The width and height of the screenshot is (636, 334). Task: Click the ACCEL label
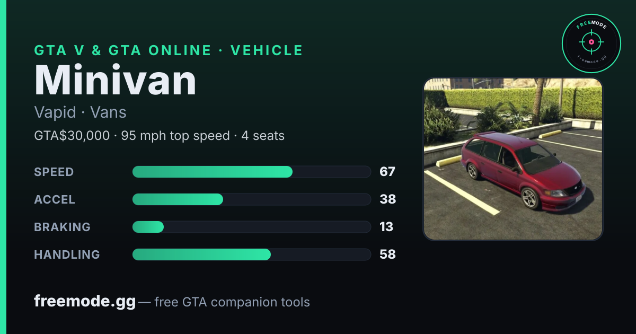pos(55,199)
